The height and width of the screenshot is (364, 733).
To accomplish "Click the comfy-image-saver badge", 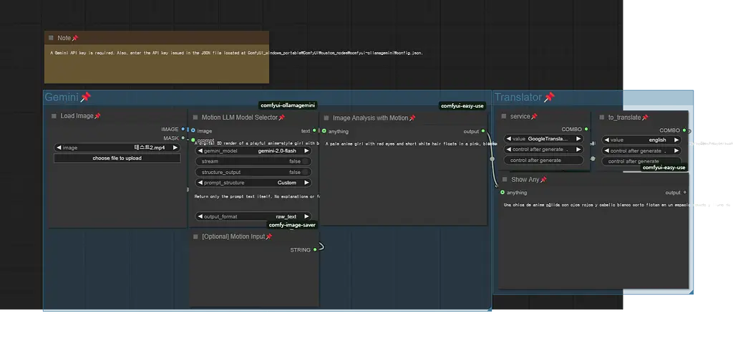I will coord(292,225).
